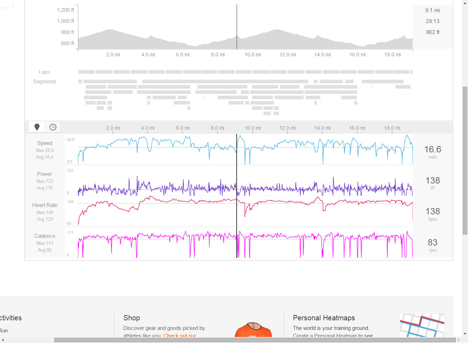Switch x-axis to time with clock icon
This screenshot has width=468, height=343.
(x=53, y=127)
